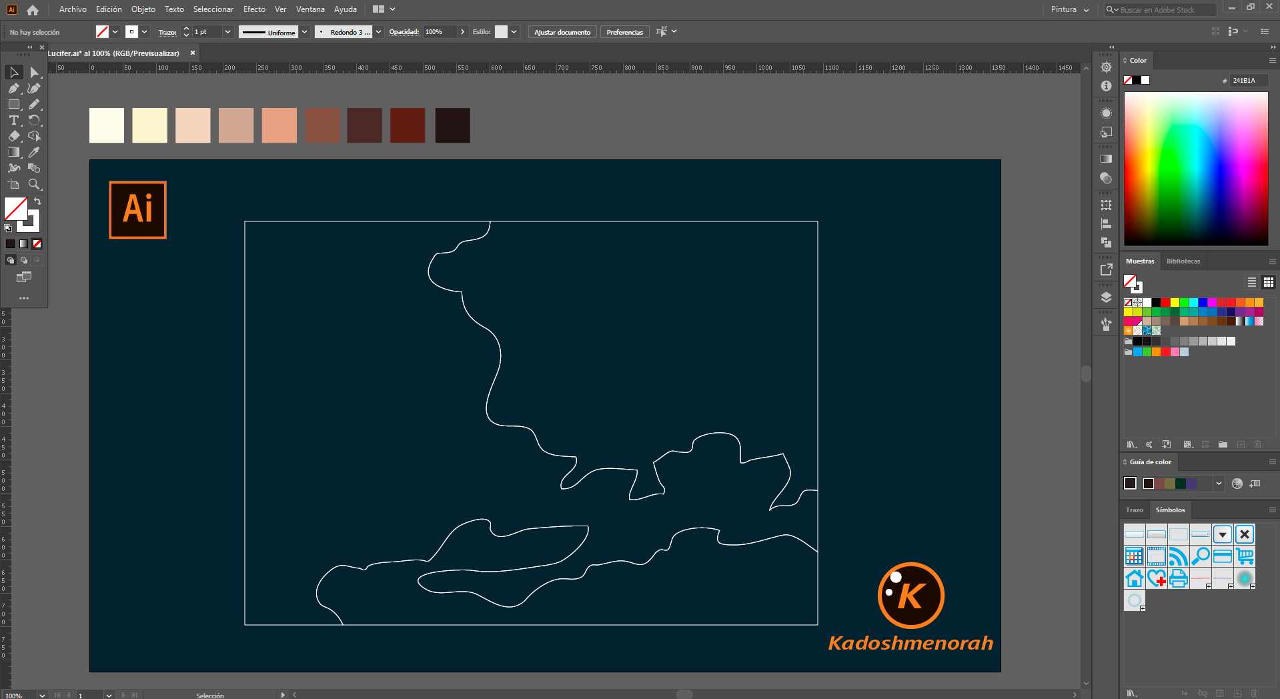The height and width of the screenshot is (699, 1280).
Task: Open Estilo graphic style dropdown
Action: point(514,32)
